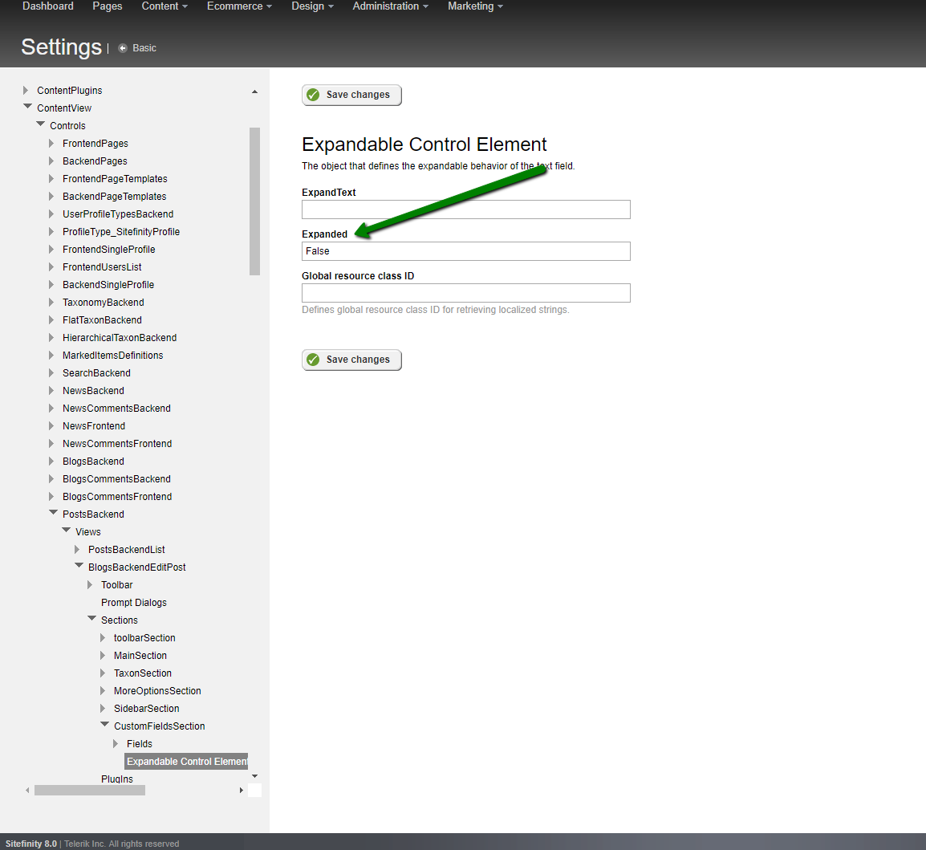Collapse the Controls tree node
The height and width of the screenshot is (850, 926).
40,124
